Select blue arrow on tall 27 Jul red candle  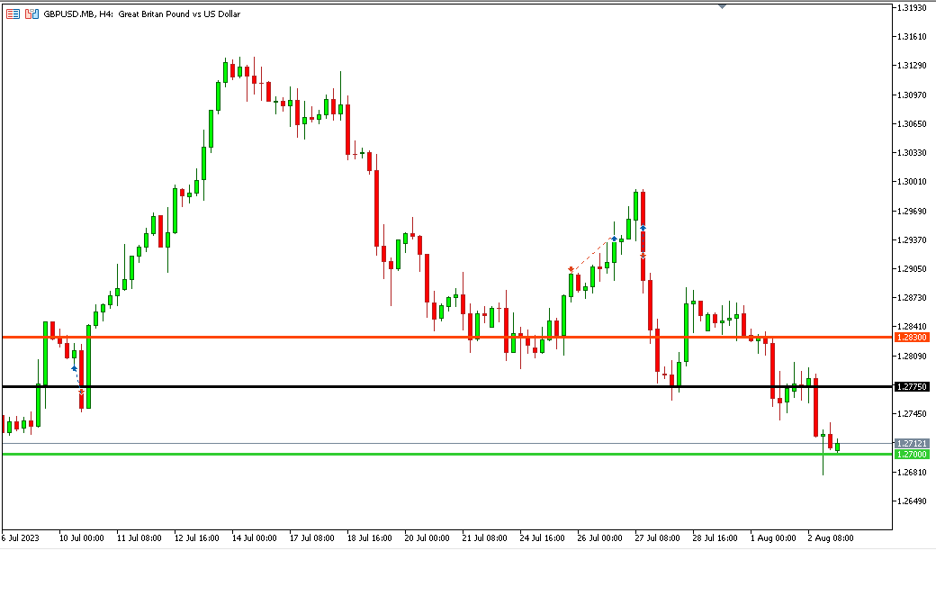pos(643,228)
